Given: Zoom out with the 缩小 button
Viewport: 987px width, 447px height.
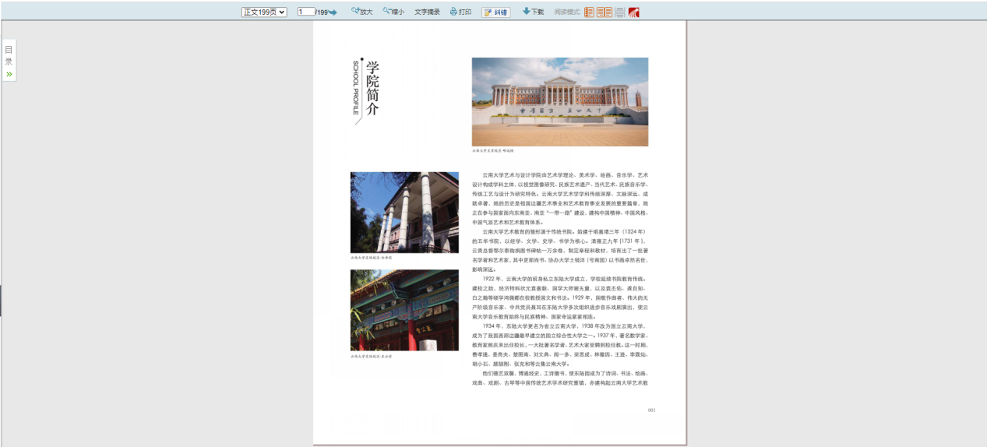Looking at the screenshot, I should (x=393, y=12).
